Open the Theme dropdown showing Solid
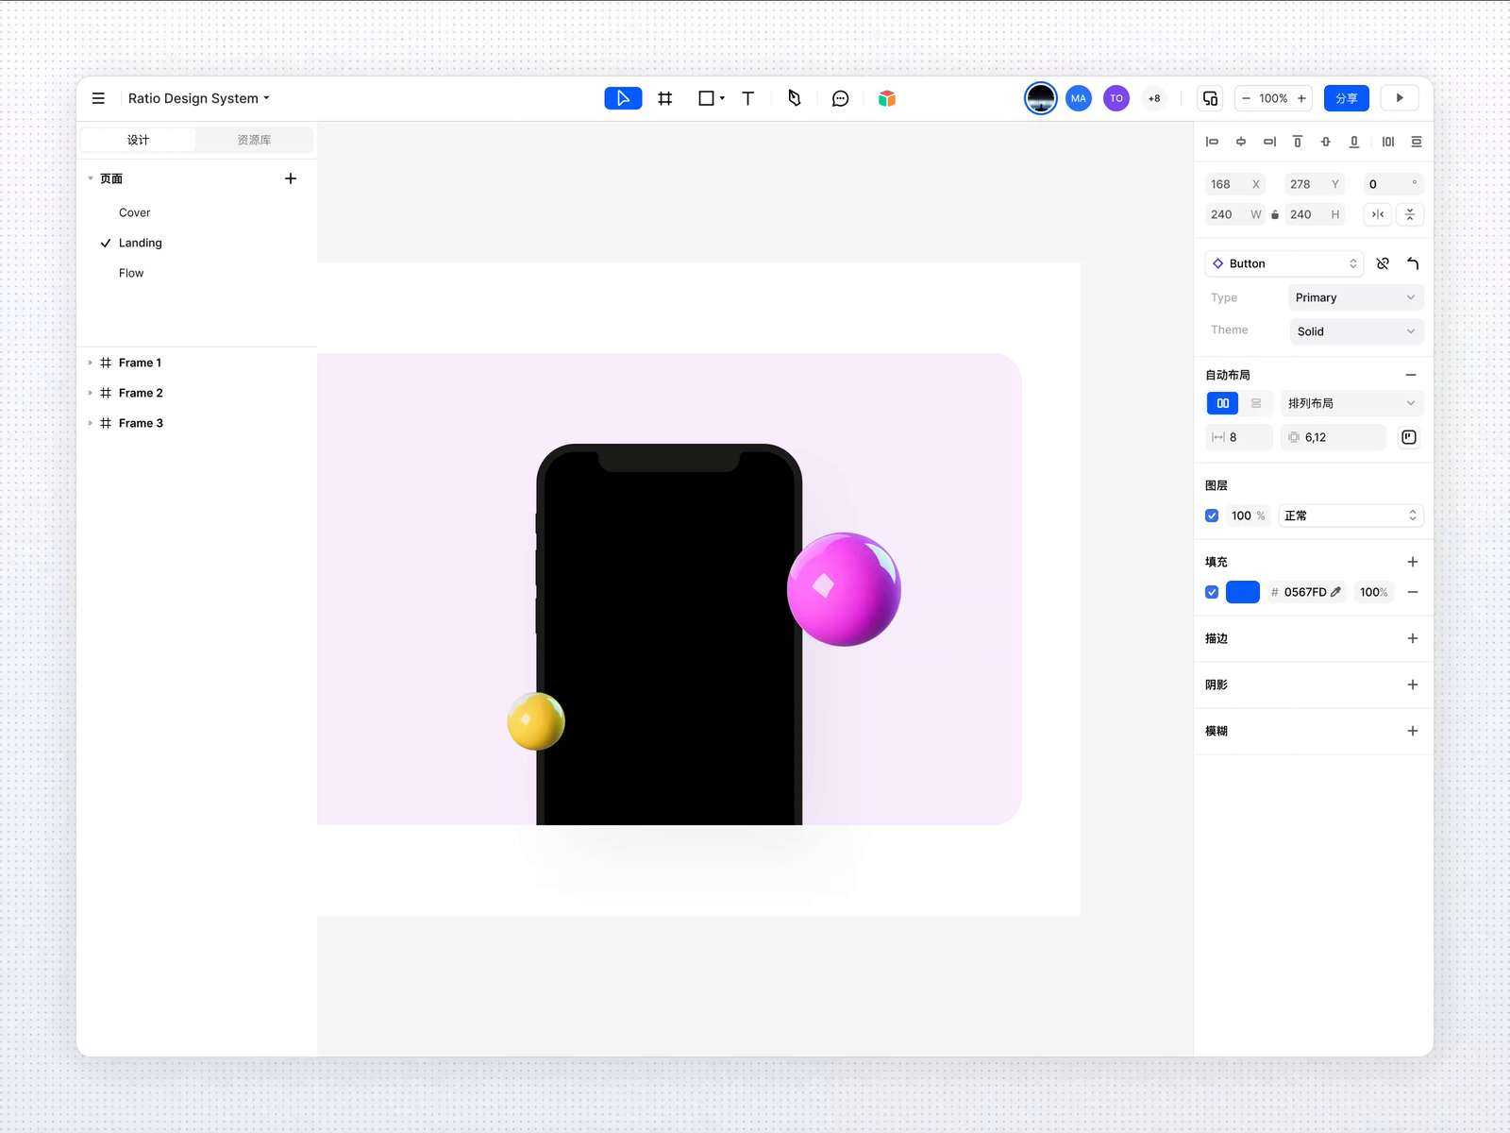This screenshot has width=1510, height=1133. pos(1355,331)
